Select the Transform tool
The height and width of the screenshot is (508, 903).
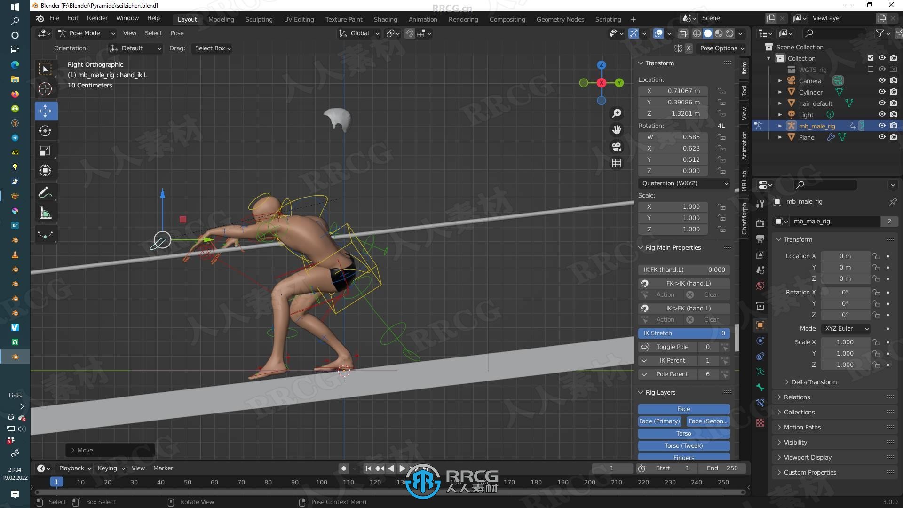point(45,170)
